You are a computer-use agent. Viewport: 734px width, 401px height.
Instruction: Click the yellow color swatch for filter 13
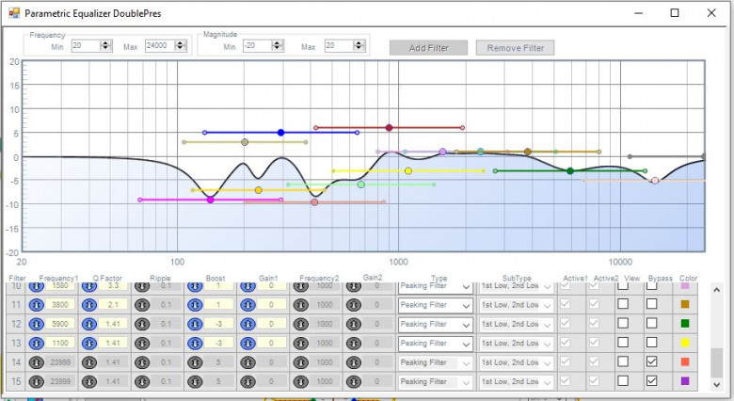(x=685, y=343)
